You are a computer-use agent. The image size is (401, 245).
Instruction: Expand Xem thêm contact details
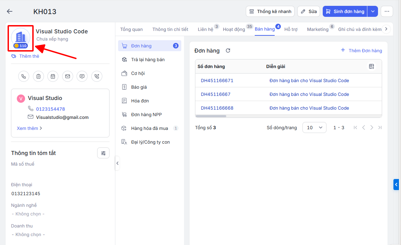coord(30,128)
